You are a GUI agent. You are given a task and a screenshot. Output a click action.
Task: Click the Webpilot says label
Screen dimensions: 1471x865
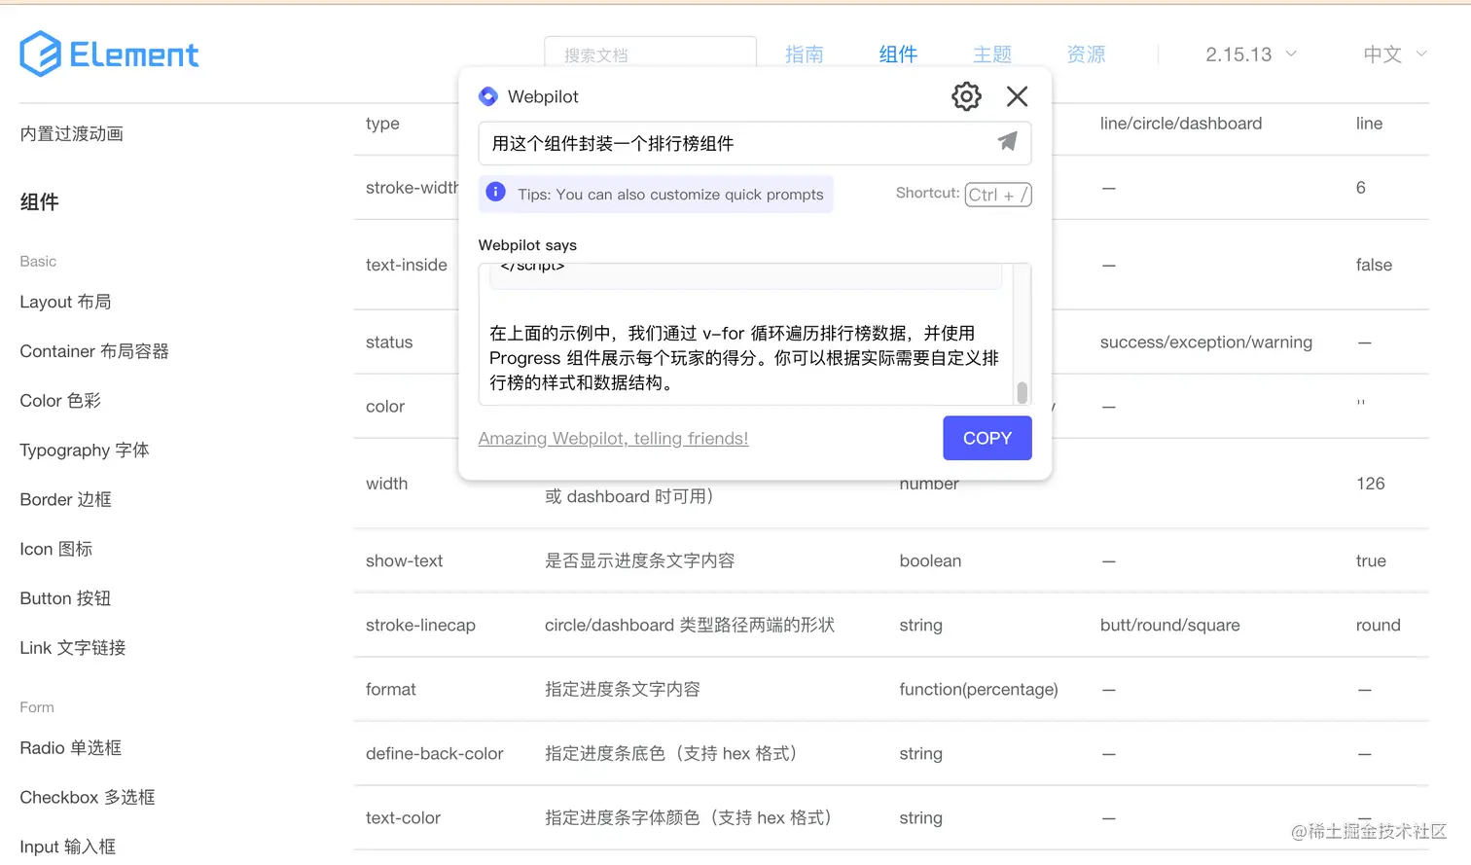pyautogui.click(x=527, y=245)
